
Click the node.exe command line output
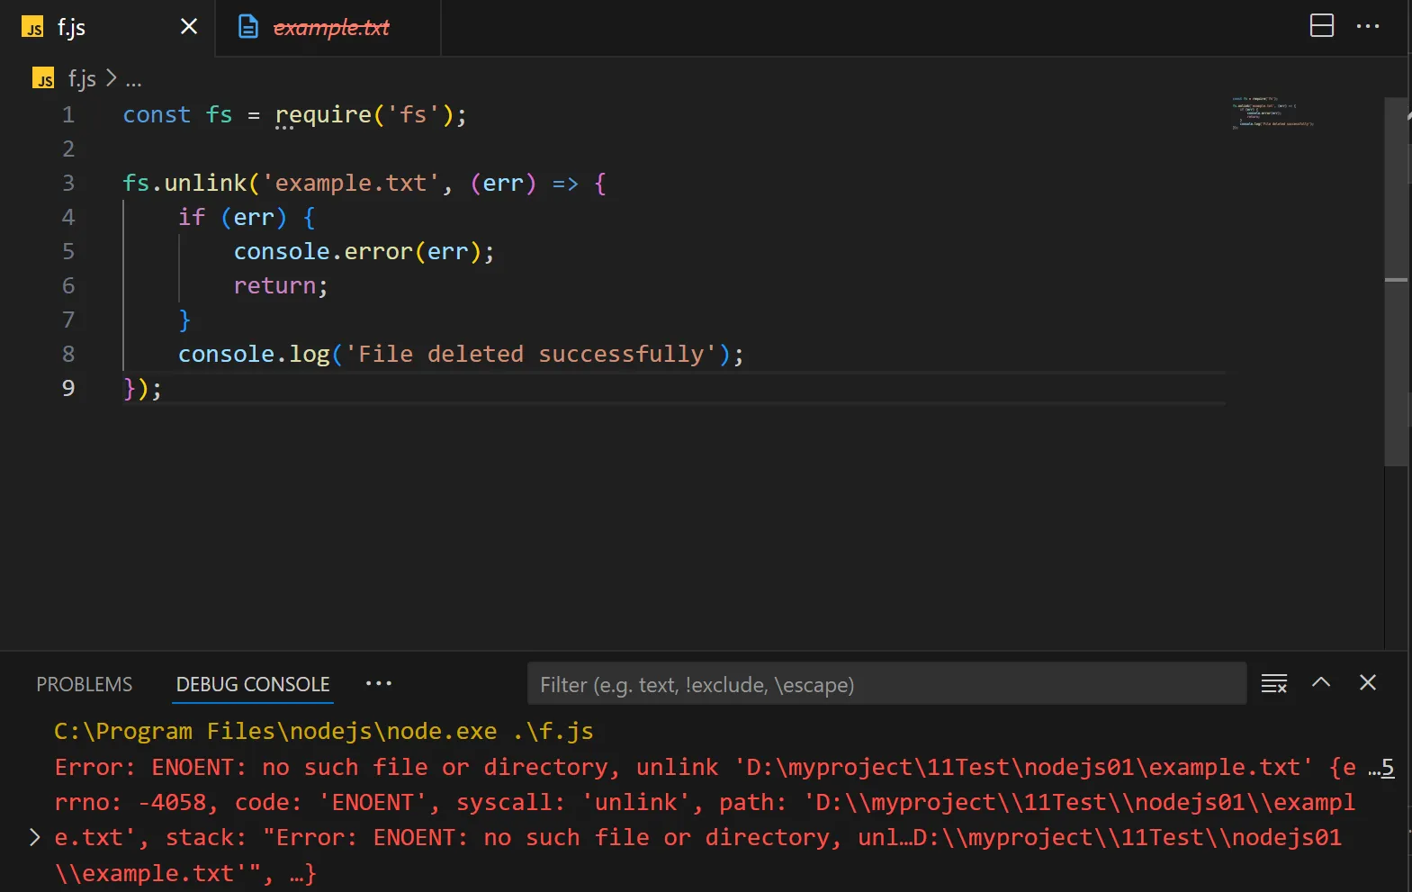point(324,731)
